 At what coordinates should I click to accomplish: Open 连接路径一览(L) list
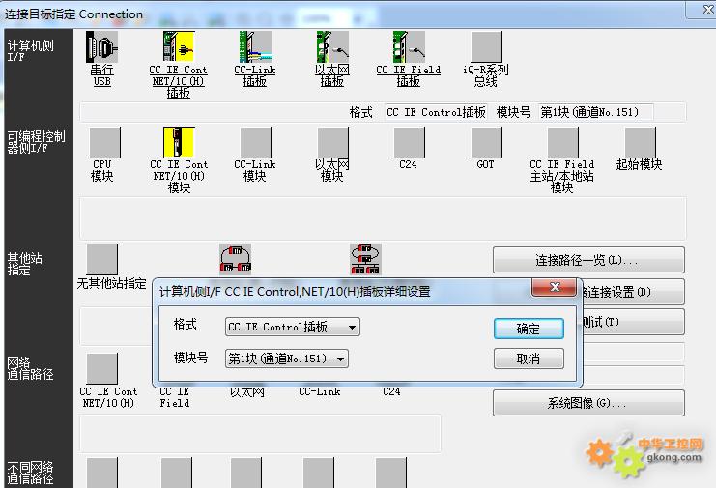click(588, 260)
